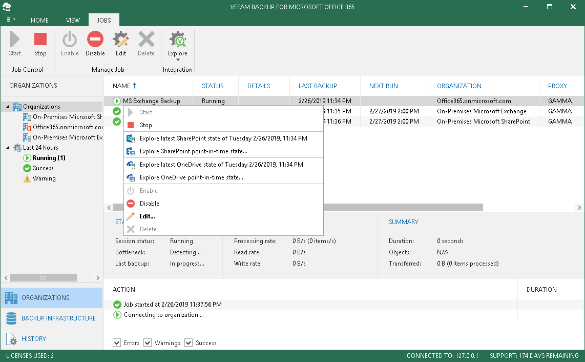Click the Explore ribbon icon
This screenshot has width=585, height=362.
178,39
